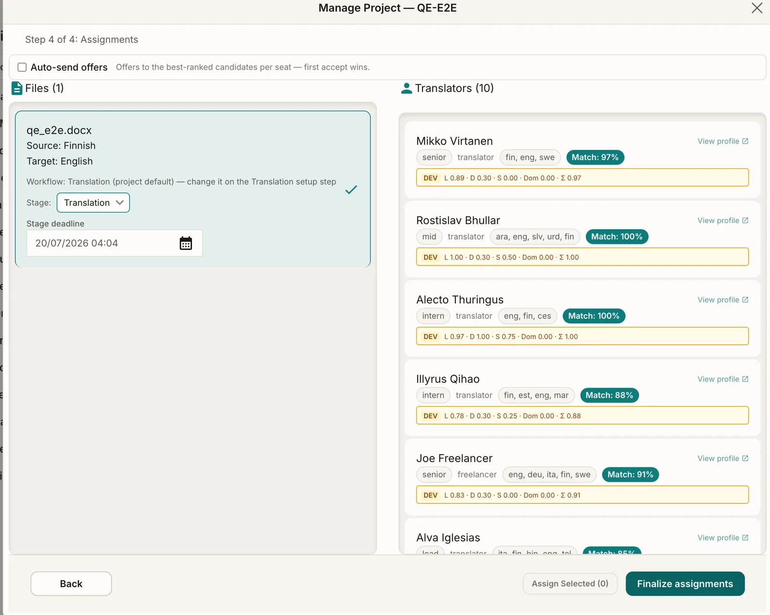Click the Workflow: Translation description text
The image size is (770, 615).
coord(181,182)
